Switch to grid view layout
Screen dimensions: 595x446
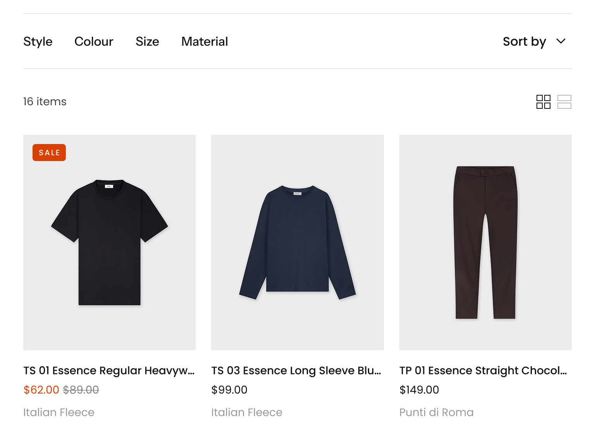tap(543, 102)
